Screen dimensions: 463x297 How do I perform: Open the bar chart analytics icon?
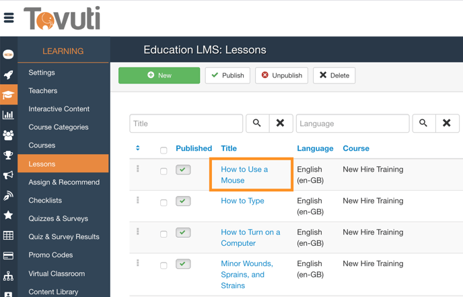point(8,115)
